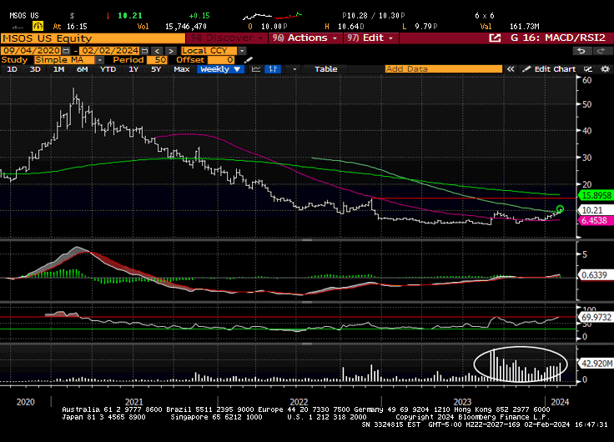Click the MACD value label 0.6339

coord(594,275)
